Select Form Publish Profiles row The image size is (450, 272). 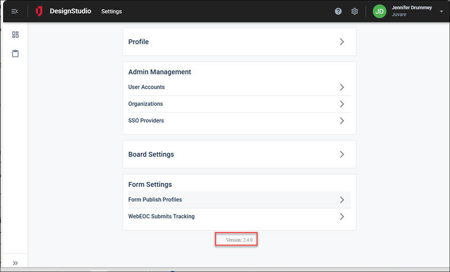click(155, 200)
